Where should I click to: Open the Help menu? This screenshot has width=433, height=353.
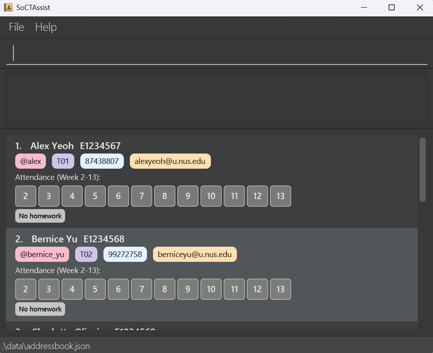pos(46,27)
